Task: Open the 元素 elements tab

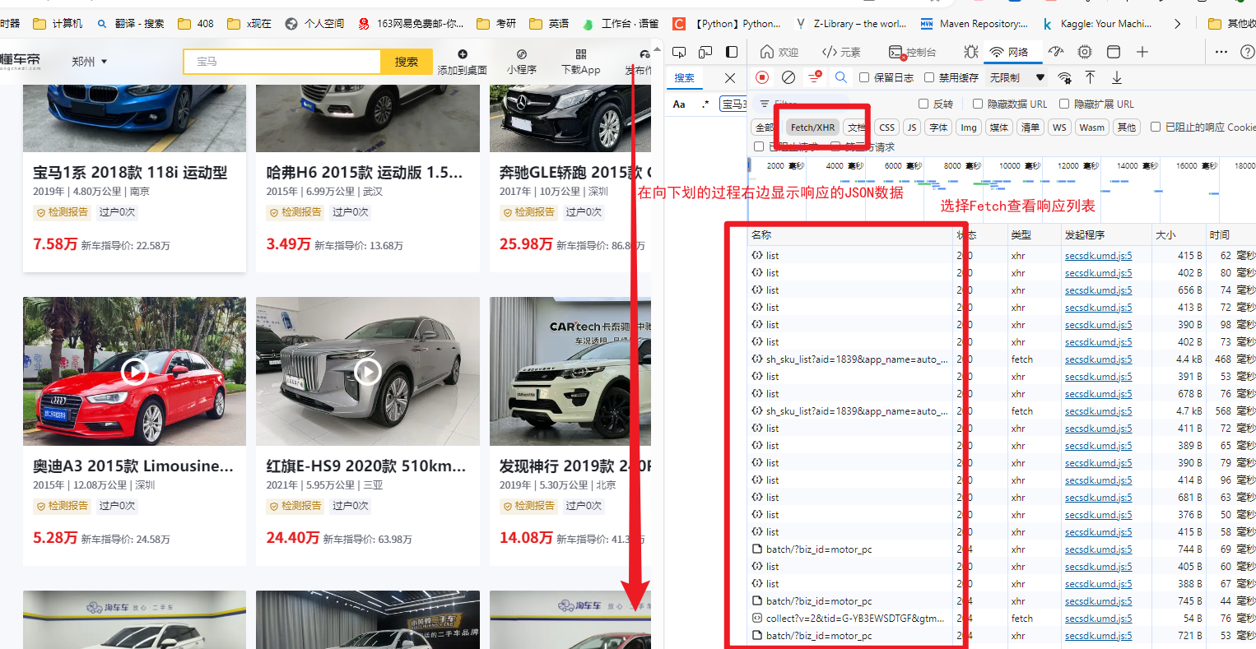Action: coord(841,52)
